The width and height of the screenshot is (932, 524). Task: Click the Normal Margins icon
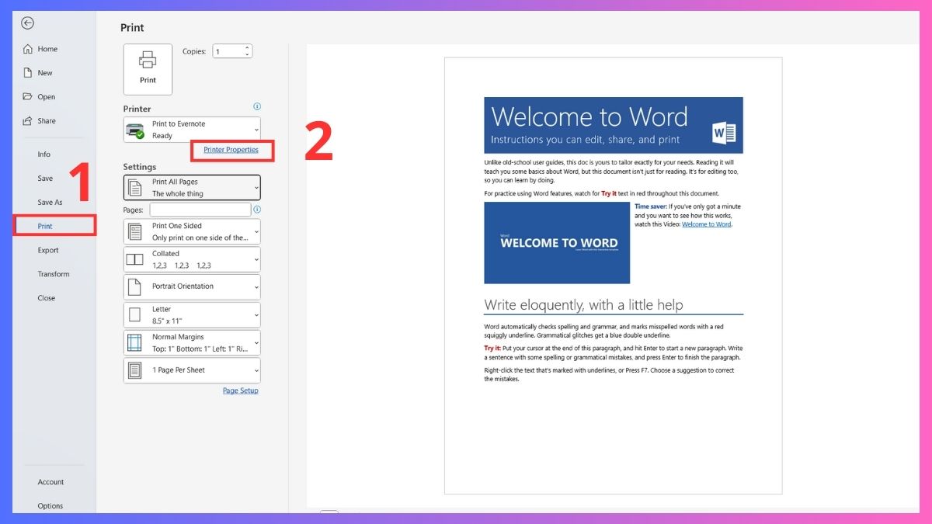point(134,342)
